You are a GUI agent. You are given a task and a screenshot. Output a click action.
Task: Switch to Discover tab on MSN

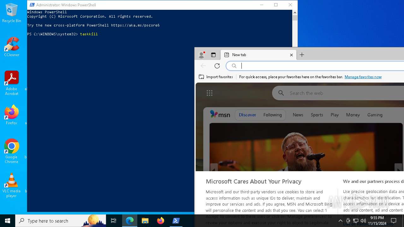(x=247, y=115)
